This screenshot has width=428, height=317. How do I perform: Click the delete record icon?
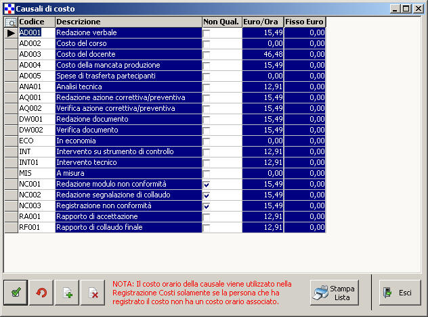point(93,292)
